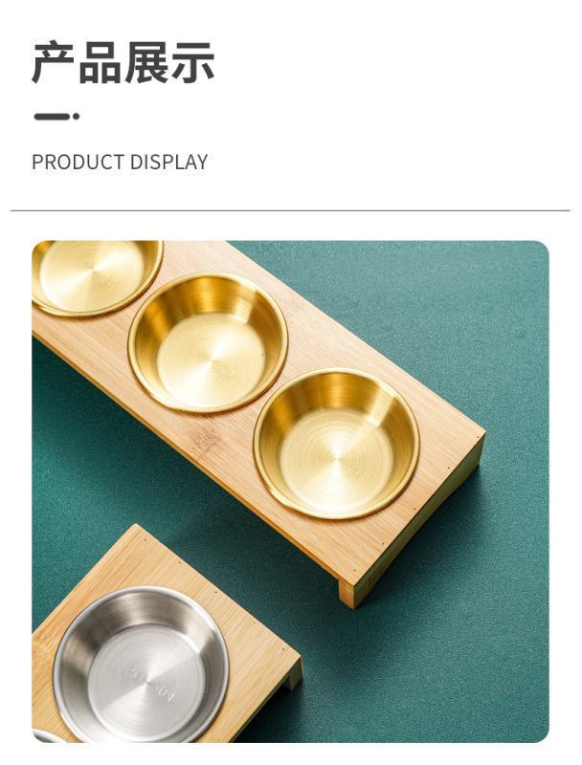582x765 pixels.
Task: Click the horizontal divider line
Action: 290,210
